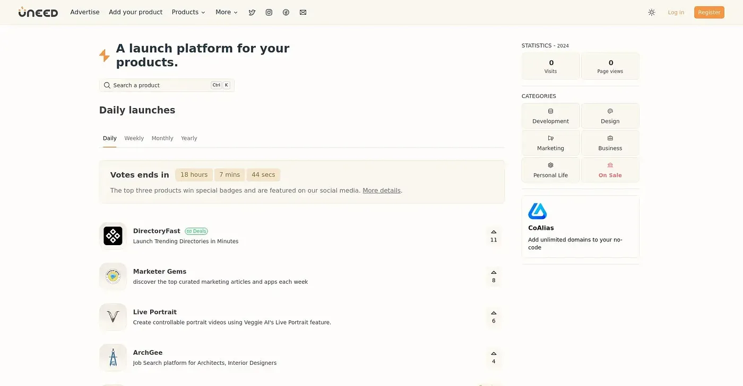Upvote Live Portrait with 6 votes

(x=494, y=317)
